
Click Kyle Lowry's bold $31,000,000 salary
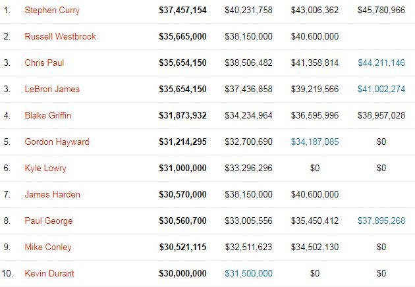tap(182, 169)
